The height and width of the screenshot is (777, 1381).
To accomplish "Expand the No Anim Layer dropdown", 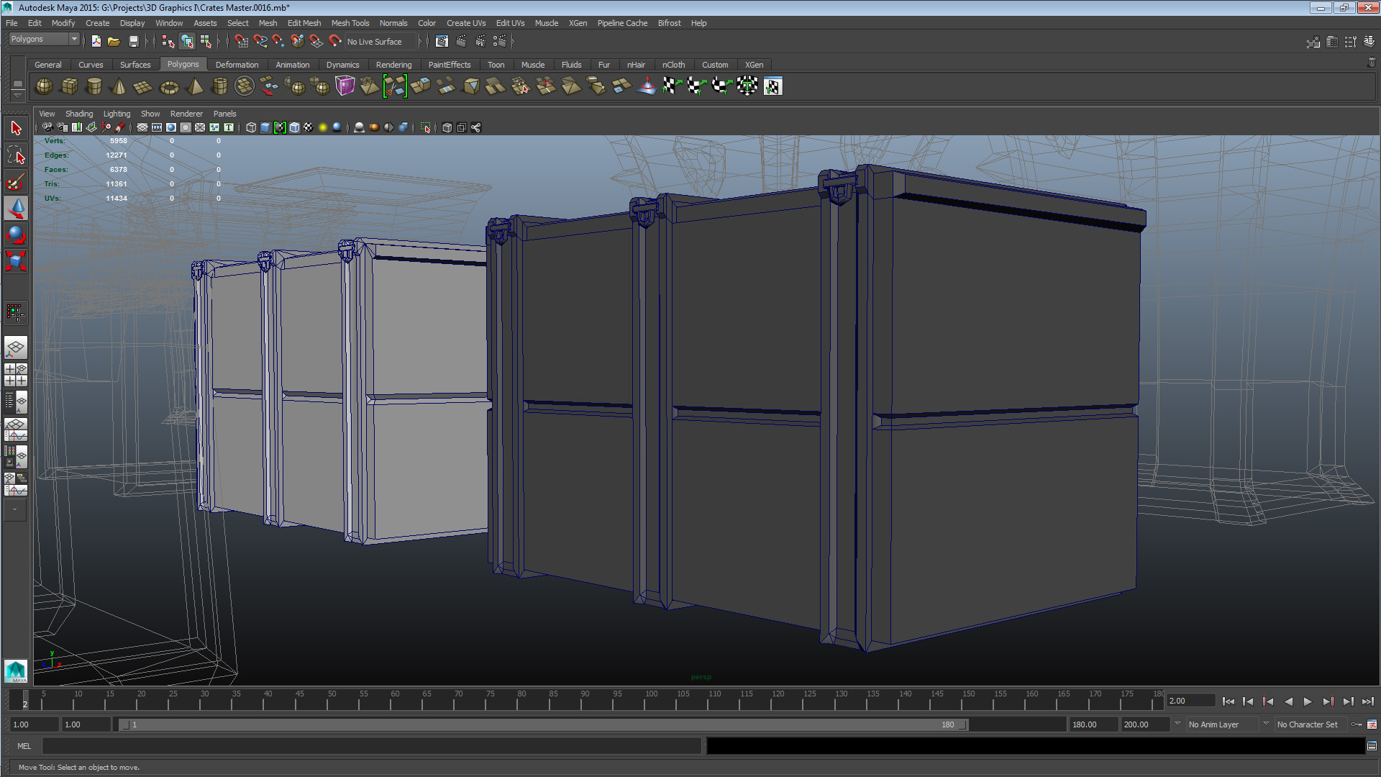I will (1222, 724).
